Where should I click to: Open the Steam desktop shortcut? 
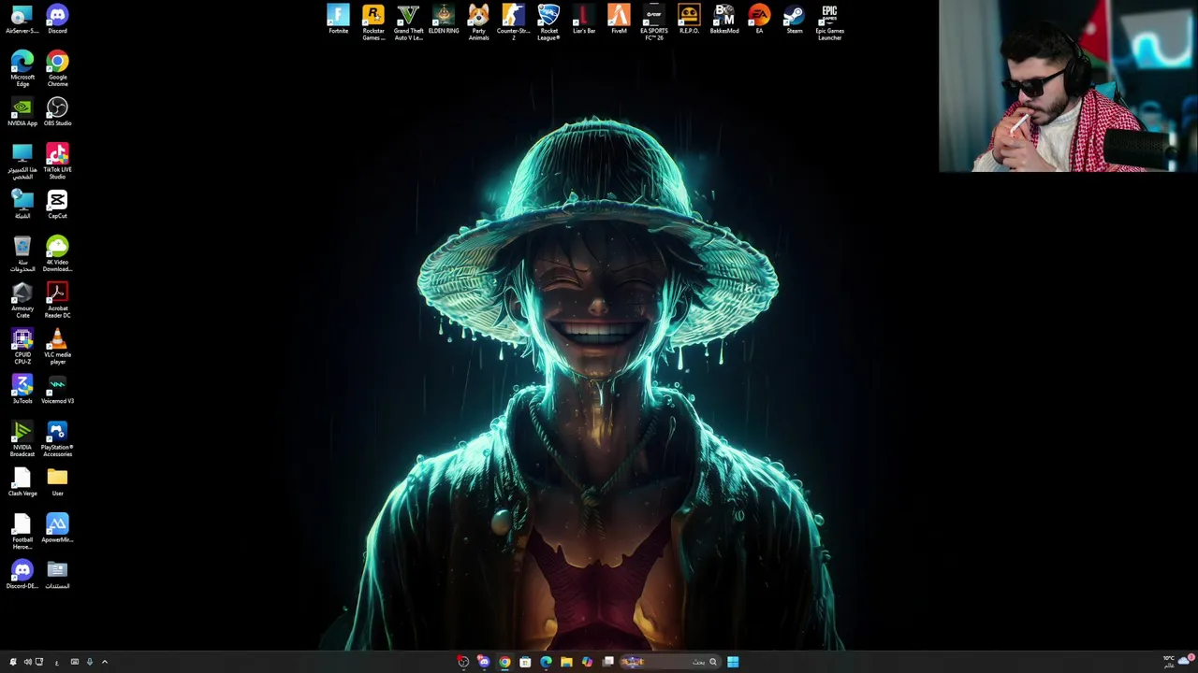tap(795, 20)
